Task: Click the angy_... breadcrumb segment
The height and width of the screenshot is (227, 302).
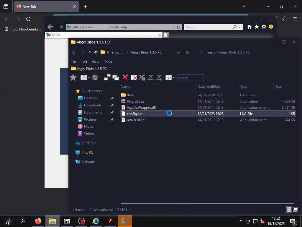Action: [x=118, y=52]
